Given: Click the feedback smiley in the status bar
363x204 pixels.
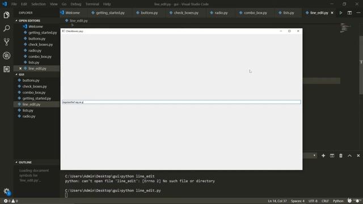Looking at the screenshot, I should [x=349, y=201].
